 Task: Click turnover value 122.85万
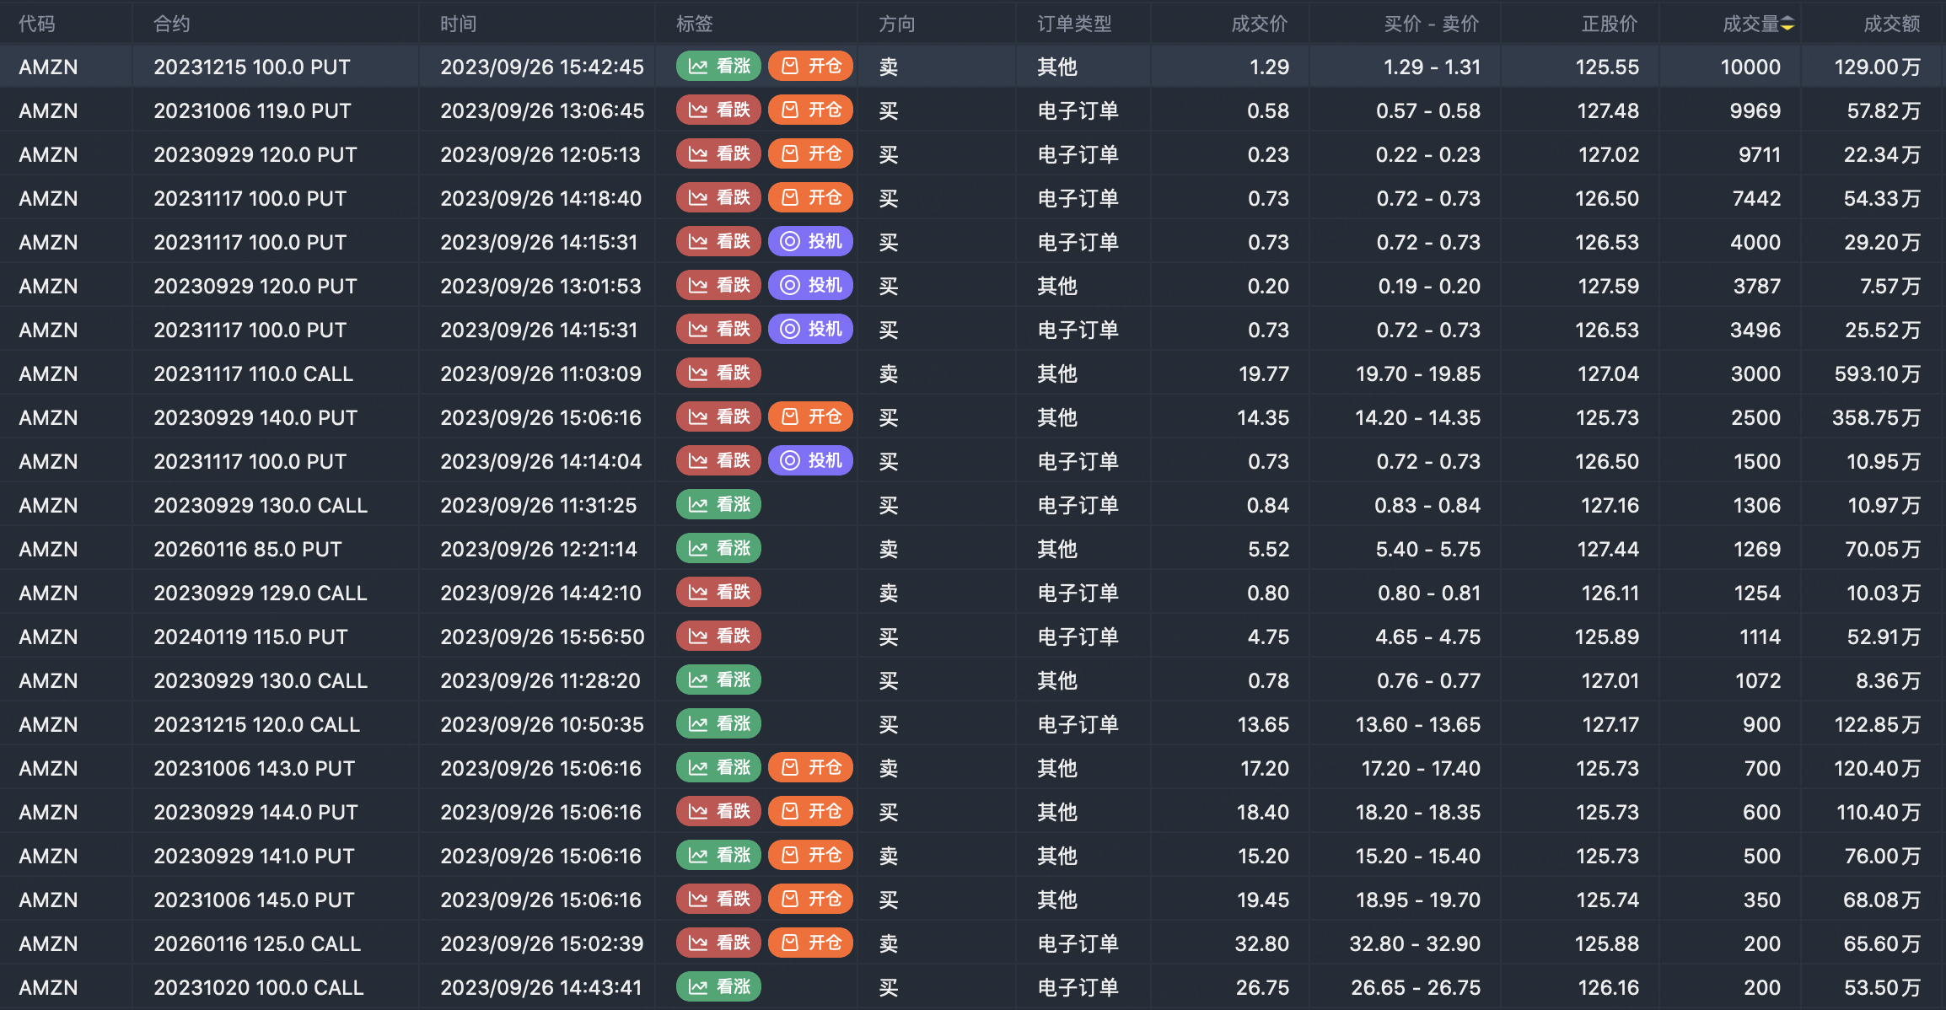(x=1878, y=724)
